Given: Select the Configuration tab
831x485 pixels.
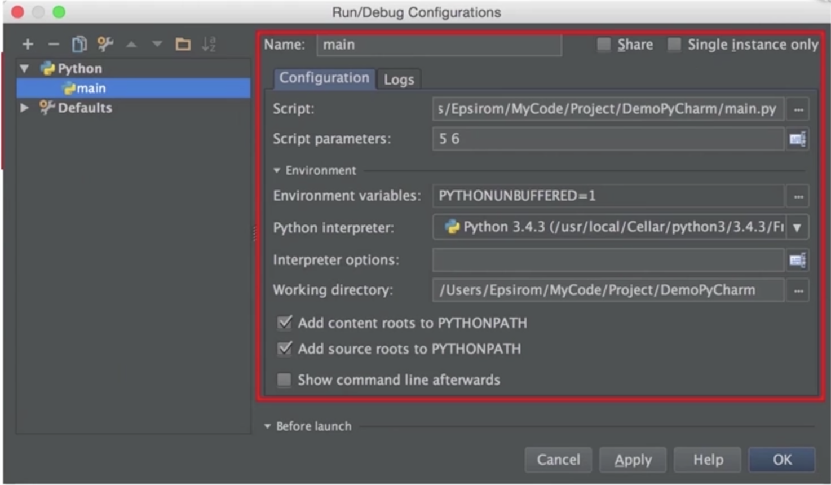Looking at the screenshot, I should tap(324, 78).
